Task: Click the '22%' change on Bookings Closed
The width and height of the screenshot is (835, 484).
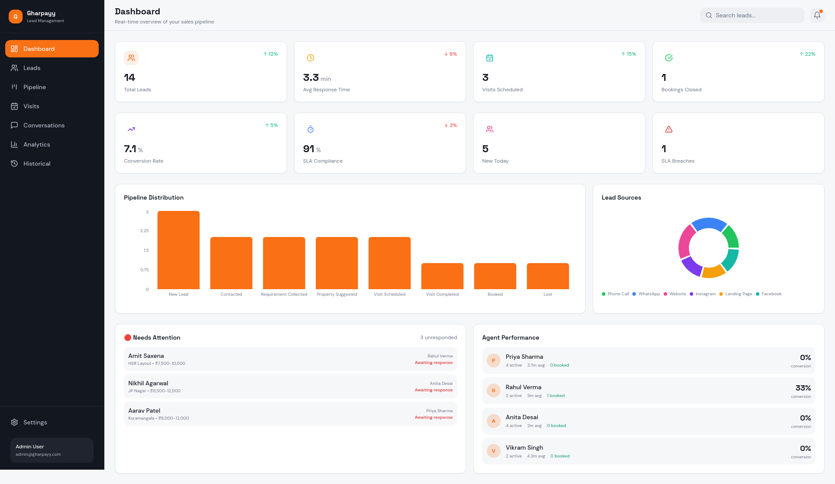Action: pos(808,54)
